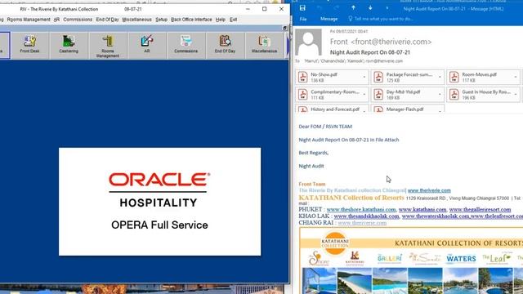Open Front Desk in OPERA toolbar
Viewport: 523px width, 294px height.
click(x=29, y=45)
